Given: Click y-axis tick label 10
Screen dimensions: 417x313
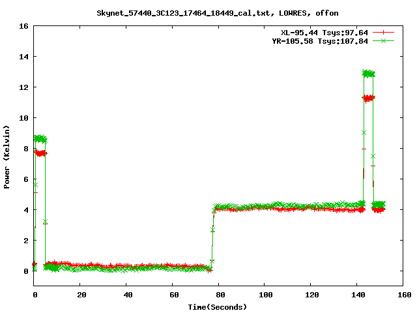Looking at the screenshot, I should (x=23, y=118).
